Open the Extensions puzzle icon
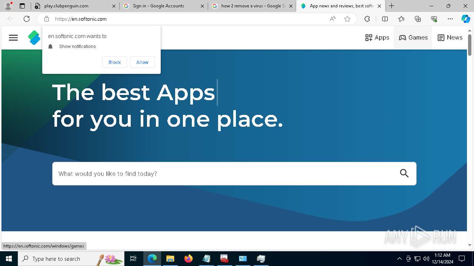The width and height of the screenshot is (474, 266). pyautogui.click(x=367, y=19)
